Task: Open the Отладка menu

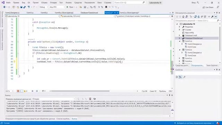Action: (x=53, y=2)
